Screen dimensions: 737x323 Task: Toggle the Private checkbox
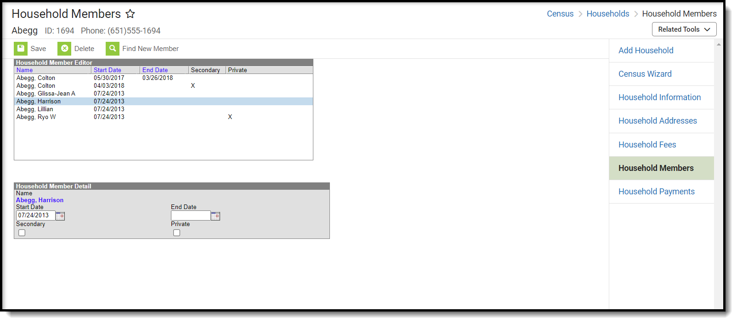pyautogui.click(x=176, y=233)
